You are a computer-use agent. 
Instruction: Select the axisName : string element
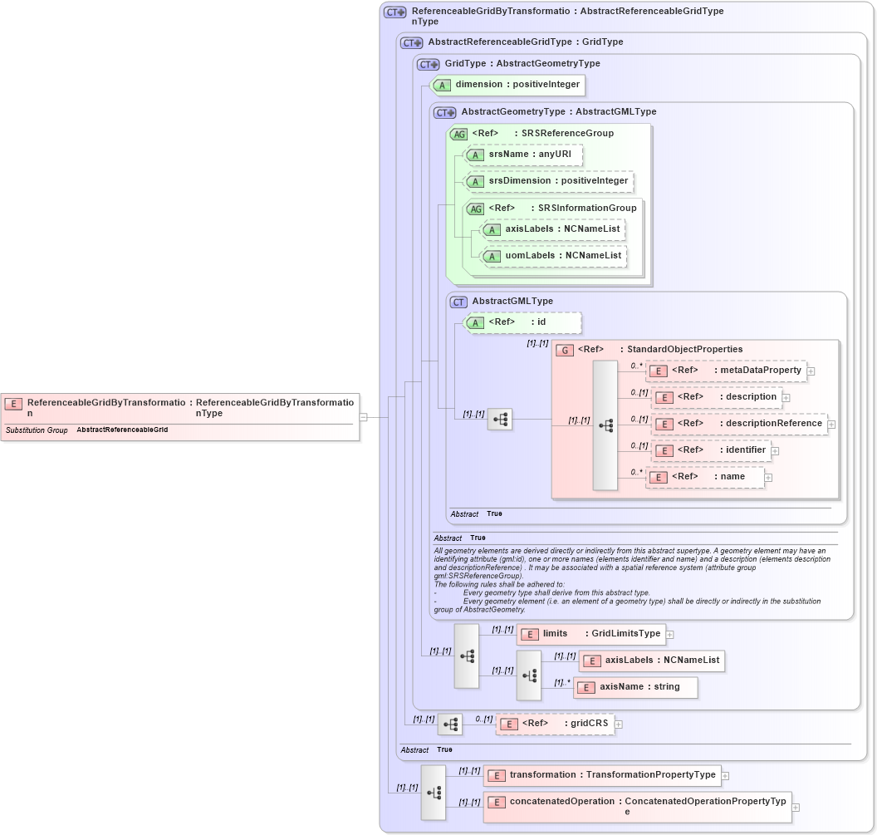pos(636,687)
